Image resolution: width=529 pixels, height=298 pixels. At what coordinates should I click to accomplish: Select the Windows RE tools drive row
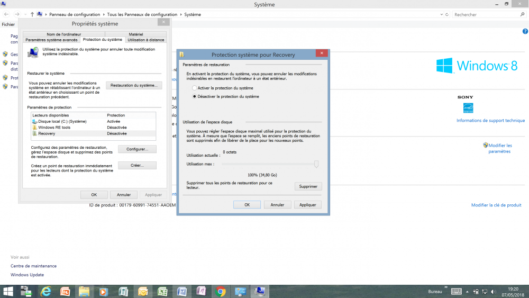(x=94, y=128)
